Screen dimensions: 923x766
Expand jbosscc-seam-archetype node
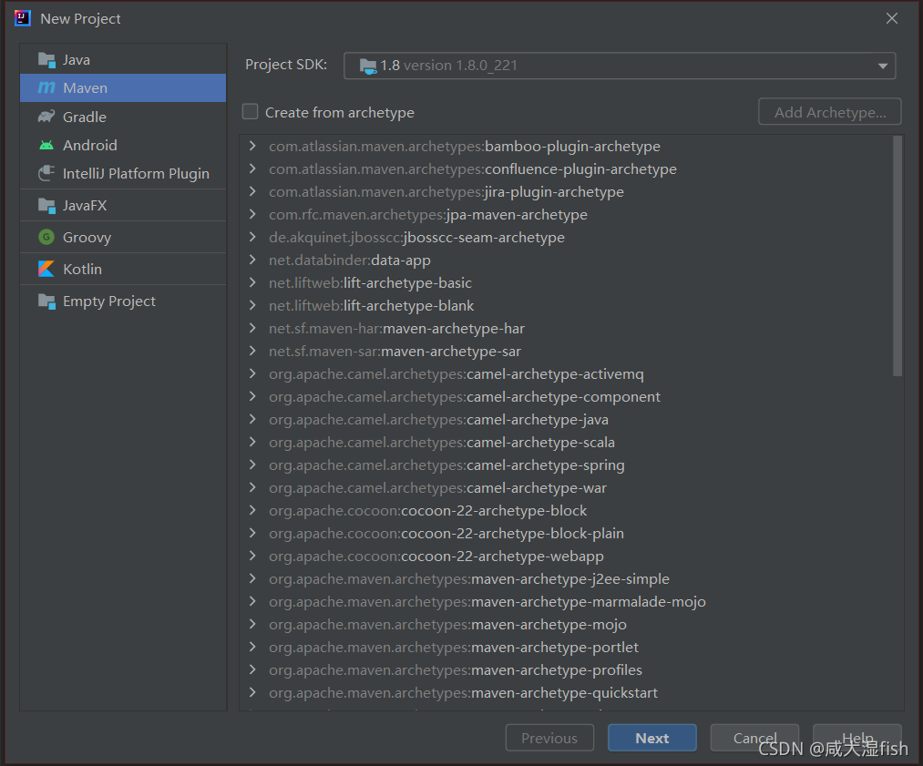point(252,237)
